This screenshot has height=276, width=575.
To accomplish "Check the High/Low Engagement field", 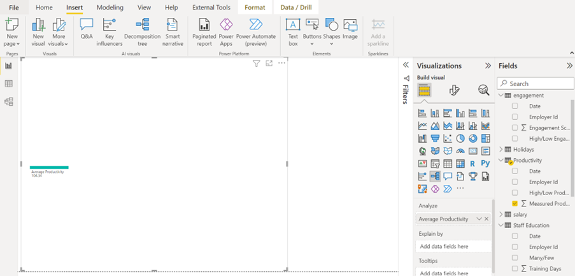I will [515, 139].
